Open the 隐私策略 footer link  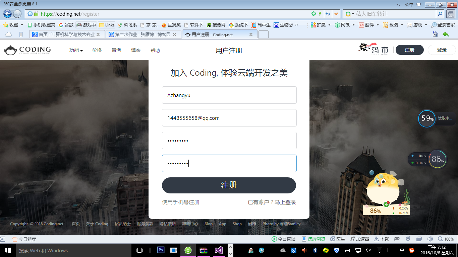168,224
